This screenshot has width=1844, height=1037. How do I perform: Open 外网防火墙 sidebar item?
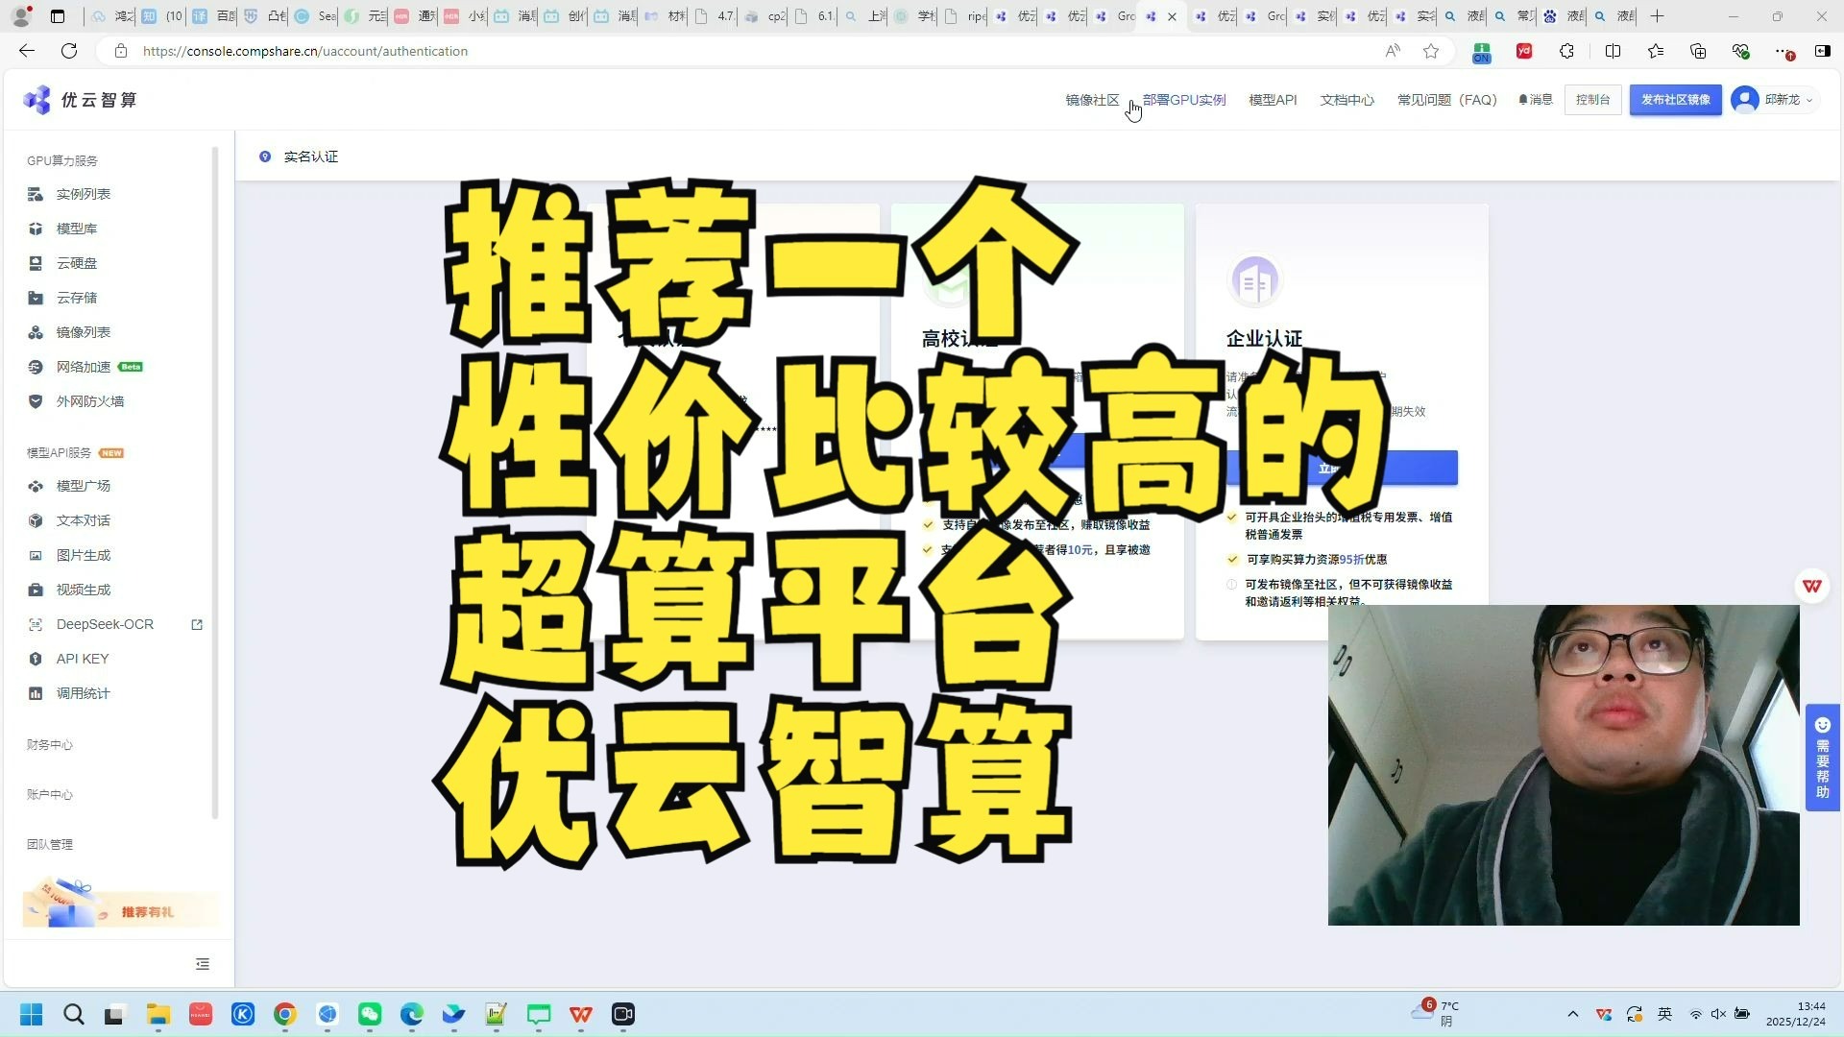click(x=89, y=401)
